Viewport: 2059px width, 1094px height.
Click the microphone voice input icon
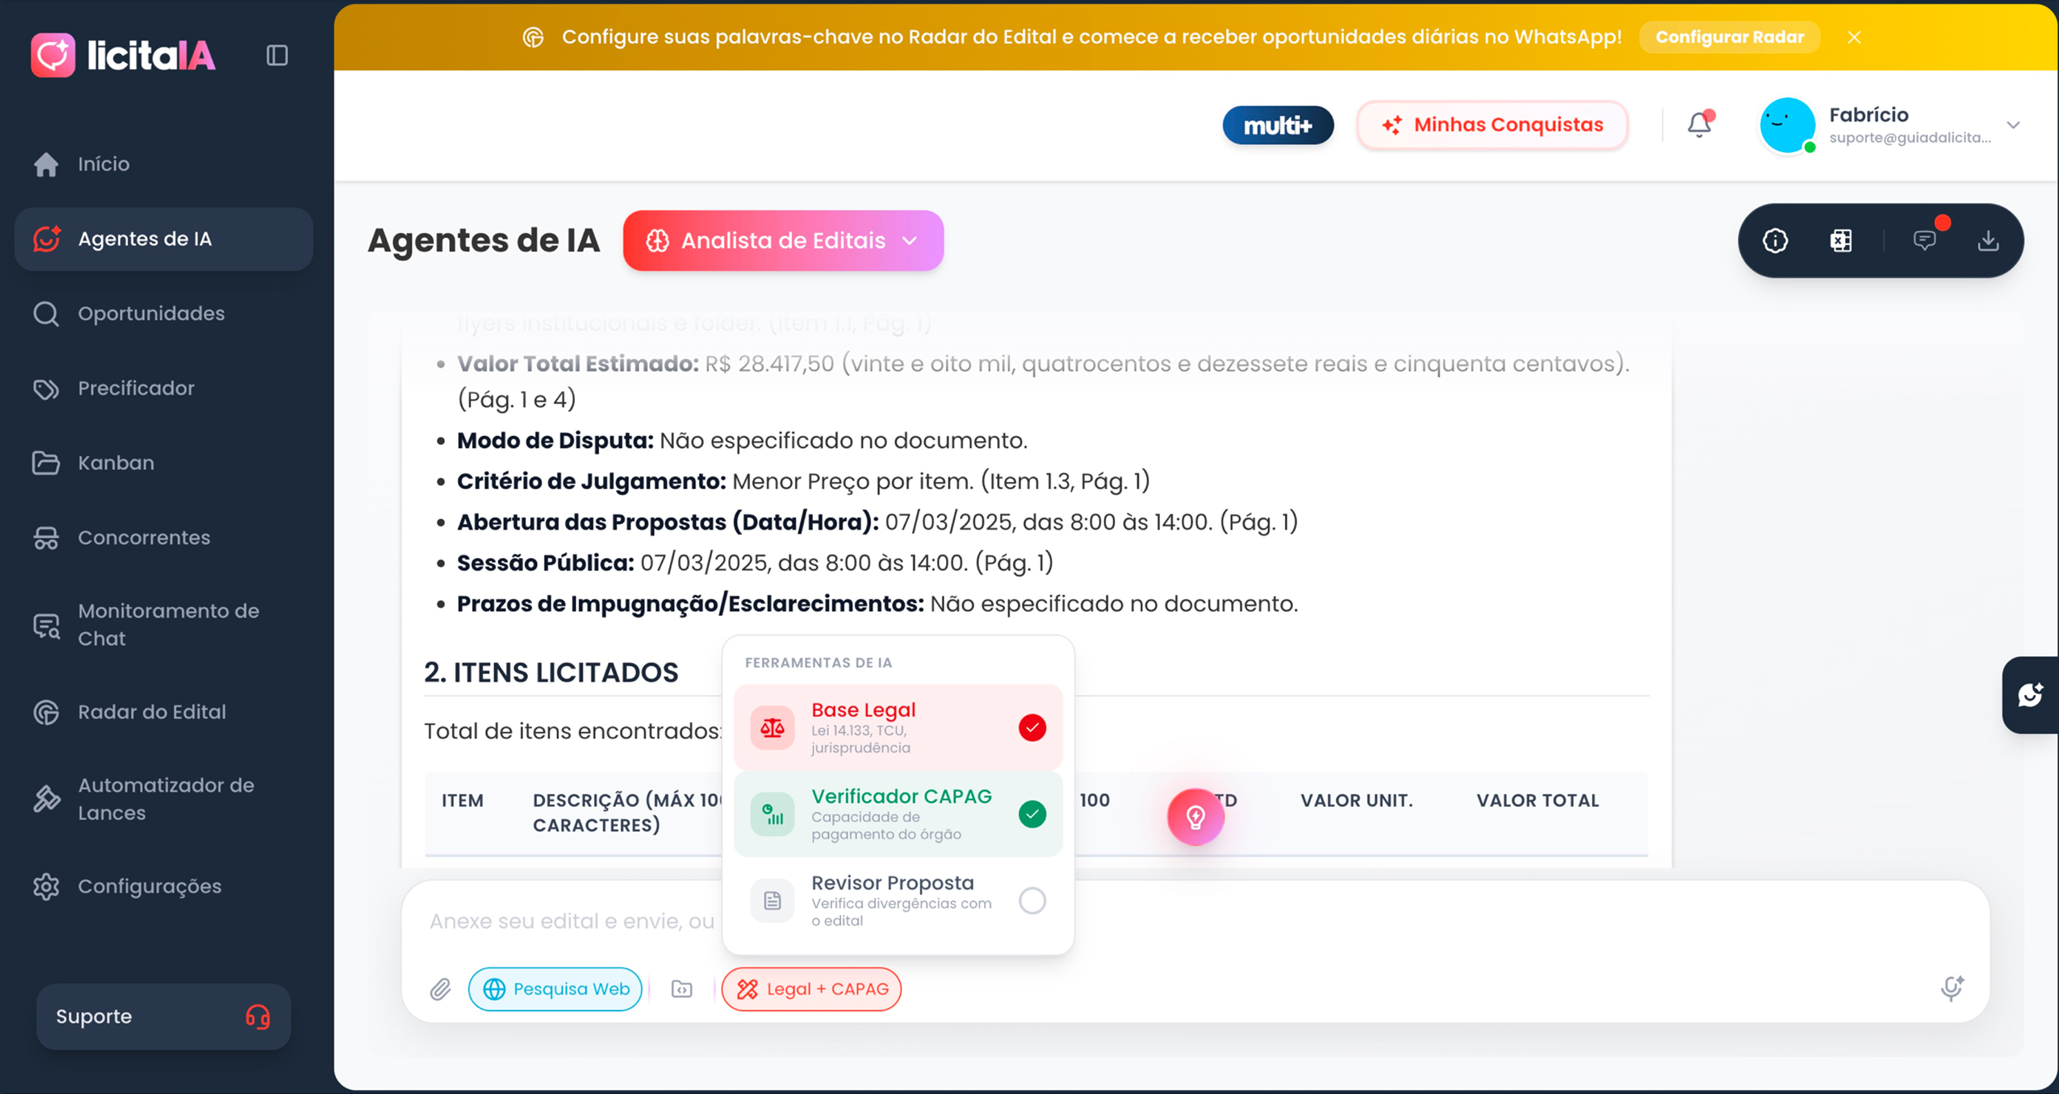click(x=1951, y=989)
